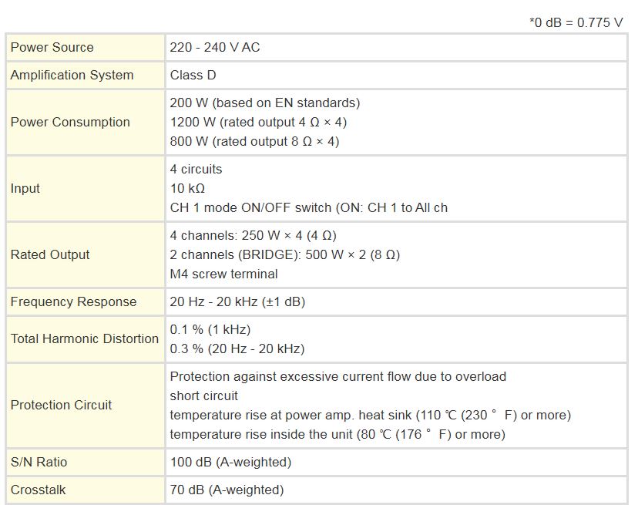
Task: Click the CH 1 mode ON/OFF switch text
Action: pyautogui.click(x=308, y=207)
